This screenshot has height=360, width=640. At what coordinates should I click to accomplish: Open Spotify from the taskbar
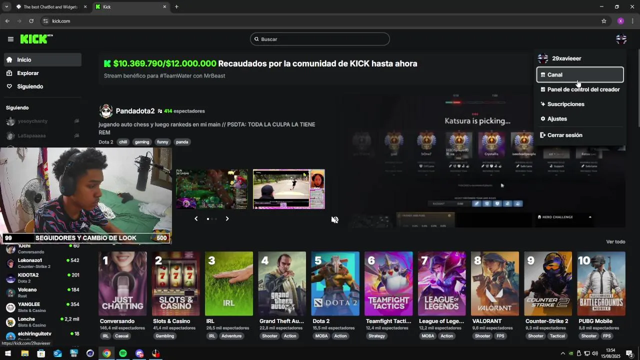pyautogui.click(x=123, y=353)
